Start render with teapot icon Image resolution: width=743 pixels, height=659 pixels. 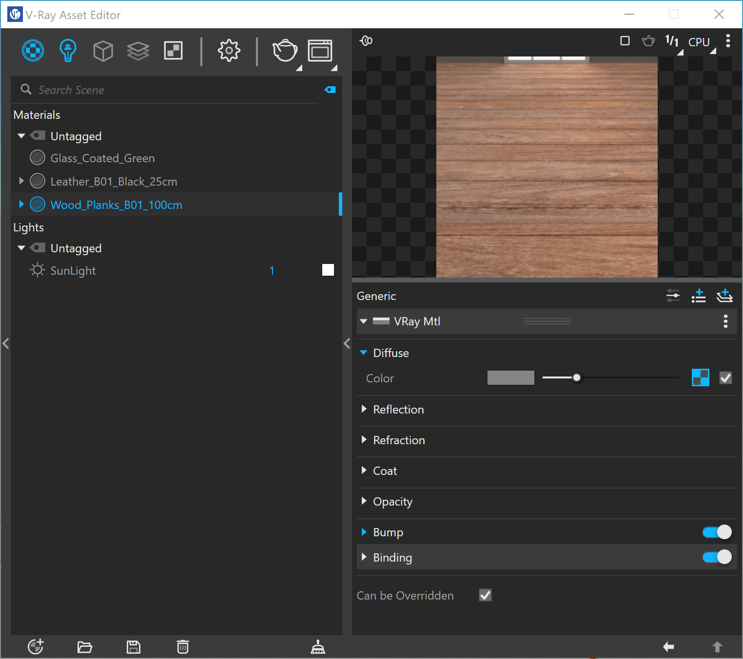tap(285, 51)
